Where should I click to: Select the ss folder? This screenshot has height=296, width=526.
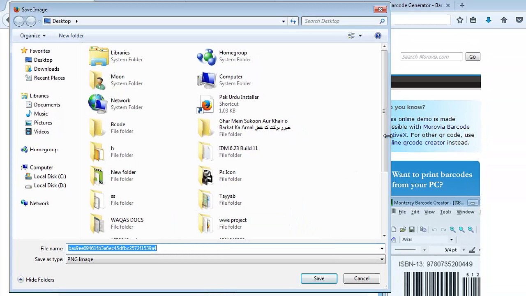click(111, 199)
